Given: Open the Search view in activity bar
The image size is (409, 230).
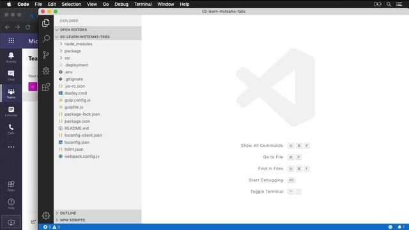Looking at the screenshot, I should pyautogui.click(x=46, y=38).
